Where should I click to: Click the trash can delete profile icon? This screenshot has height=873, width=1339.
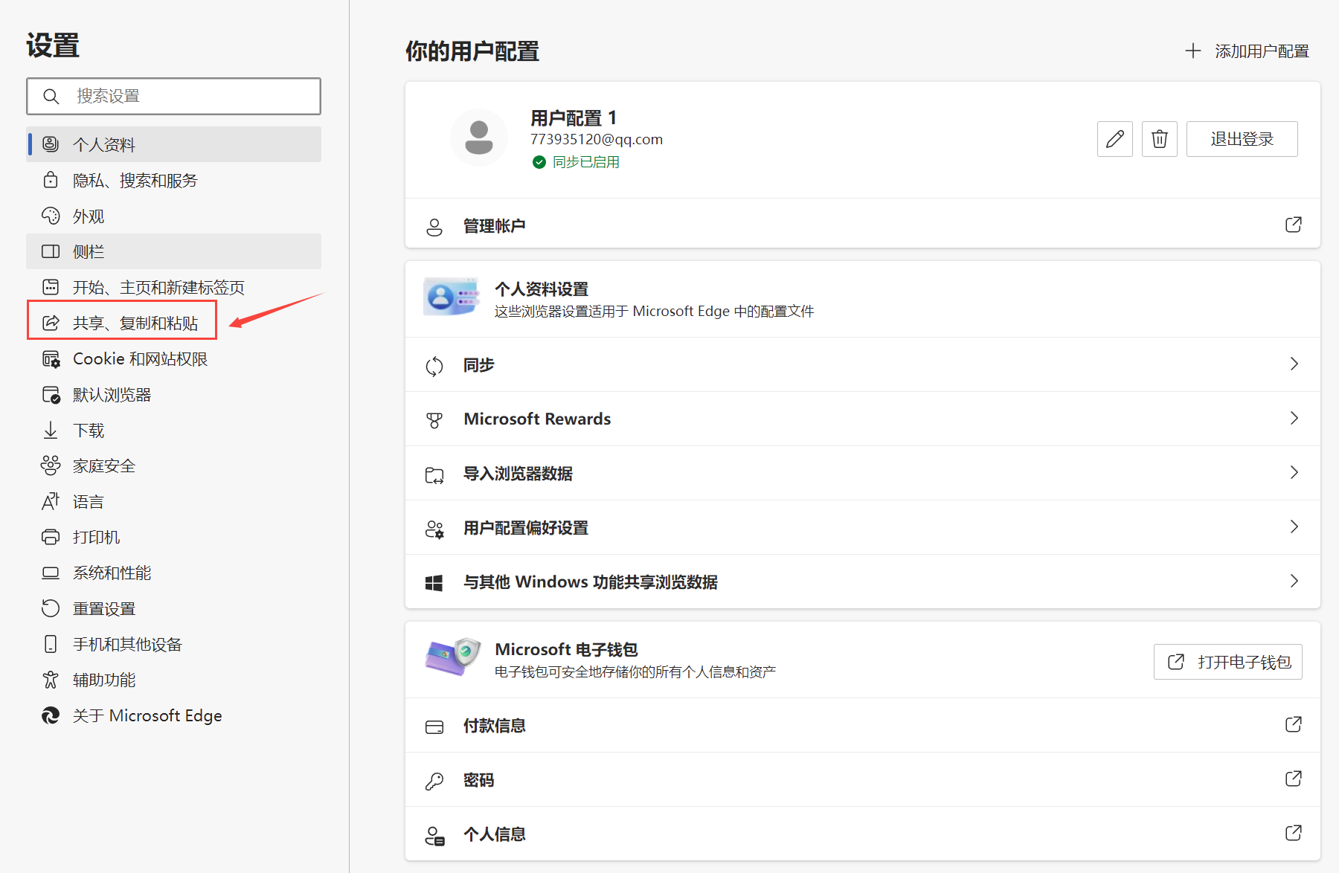click(x=1159, y=139)
